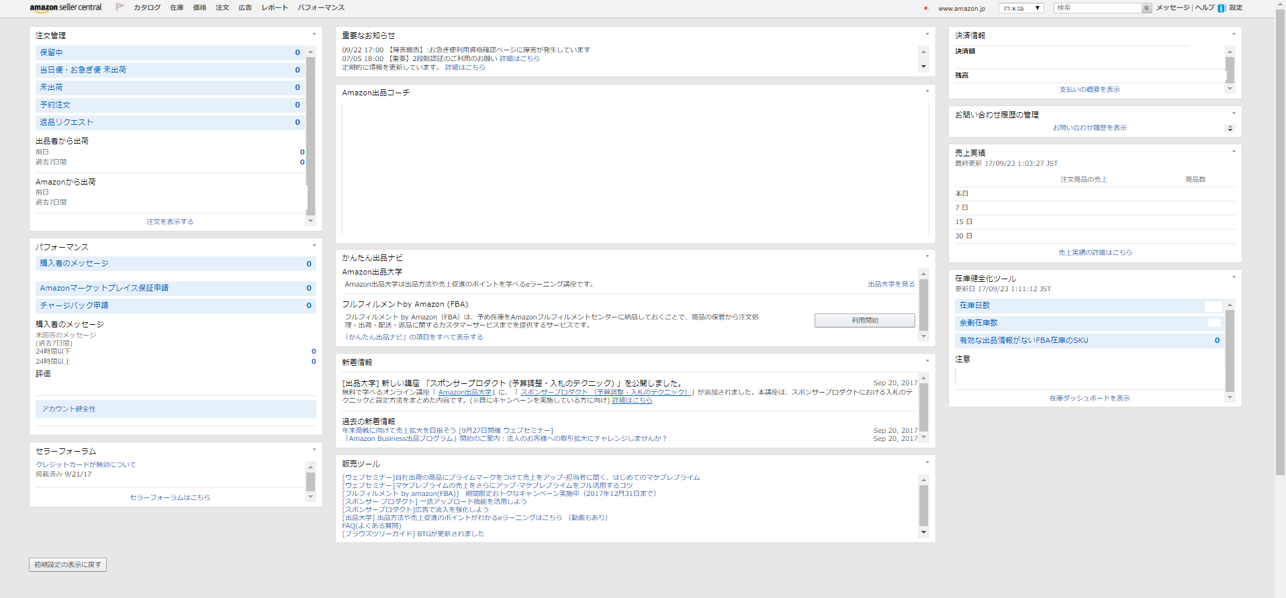
Task: Click the 売上実績の詳細はこちら link
Action: (x=1095, y=252)
